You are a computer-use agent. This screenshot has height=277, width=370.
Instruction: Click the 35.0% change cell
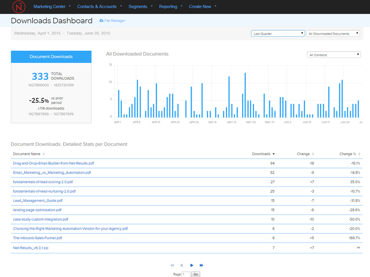coord(355,182)
